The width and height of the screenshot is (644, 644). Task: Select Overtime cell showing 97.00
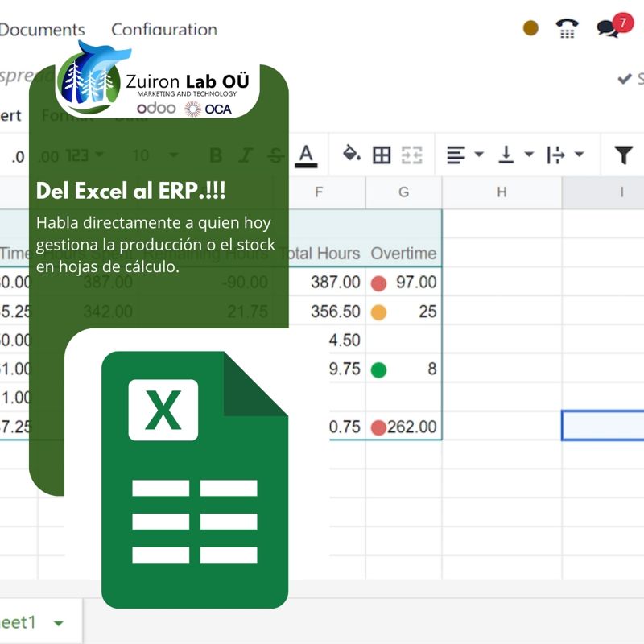tap(404, 282)
